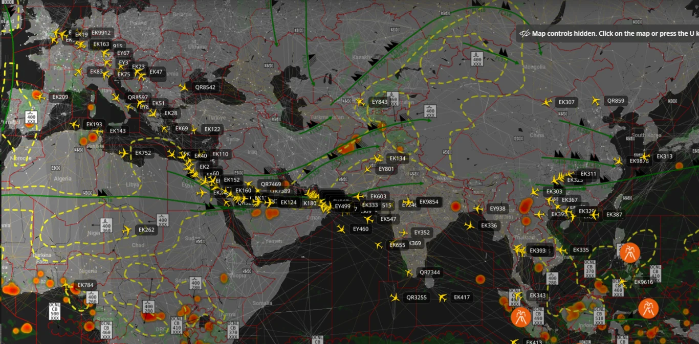Open the OCNL CB 510 weather marker
The width and height of the screenshot is (699, 344).
tap(599, 316)
